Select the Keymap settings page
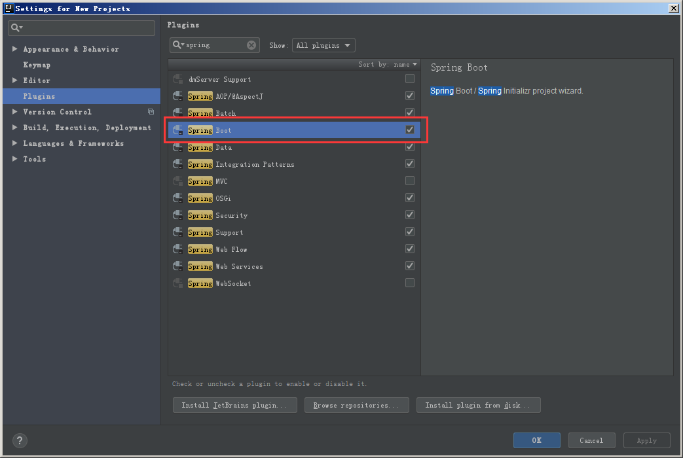The height and width of the screenshot is (458, 683). [x=37, y=65]
